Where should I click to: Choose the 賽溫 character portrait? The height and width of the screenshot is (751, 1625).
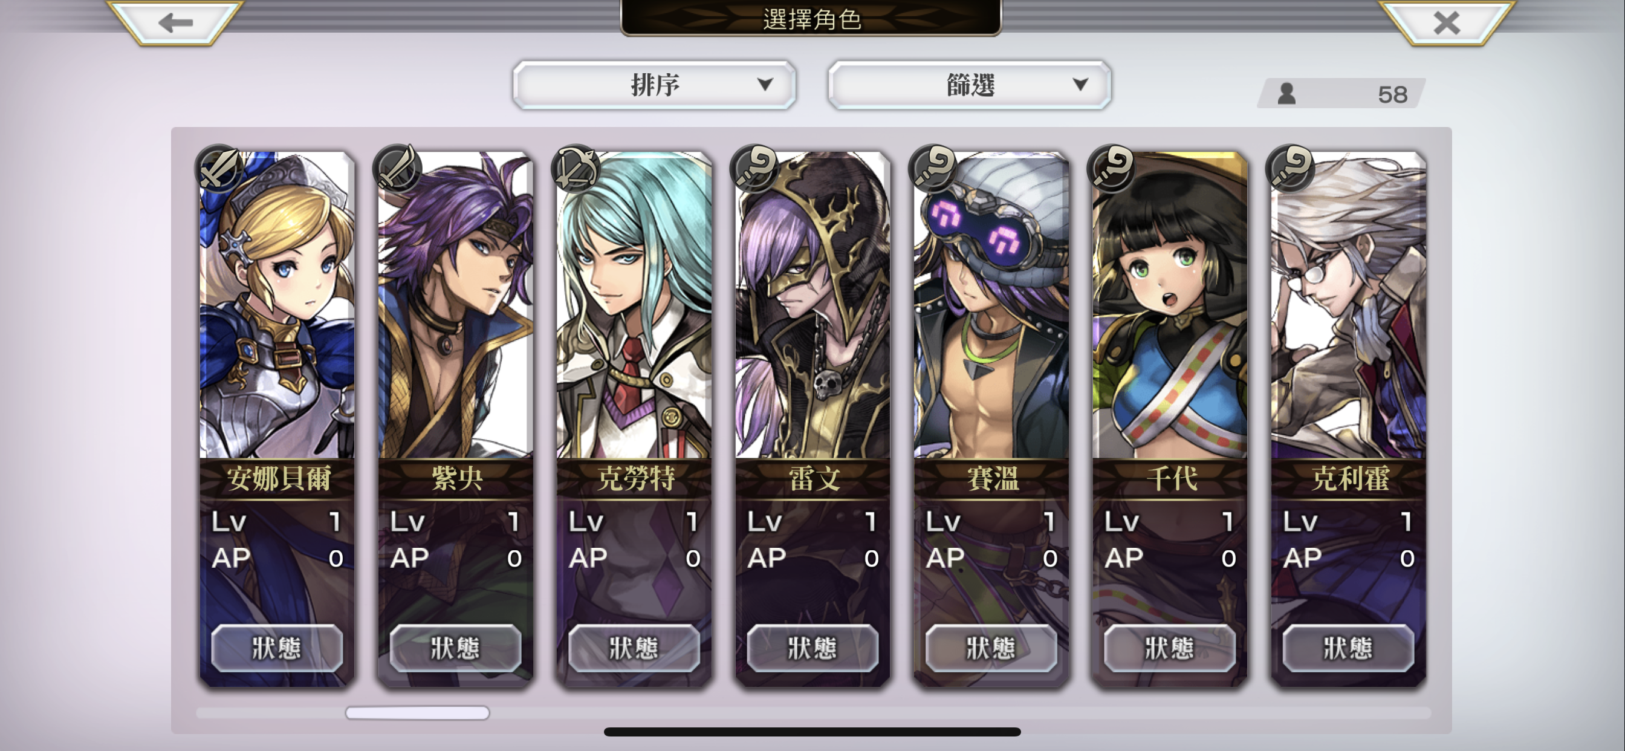(x=991, y=305)
